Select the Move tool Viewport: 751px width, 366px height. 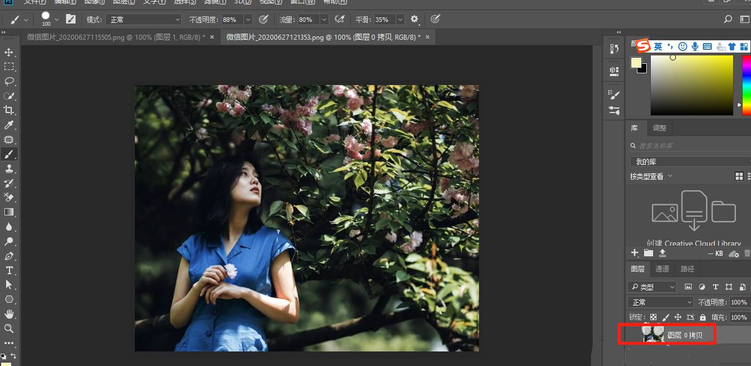coord(9,52)
